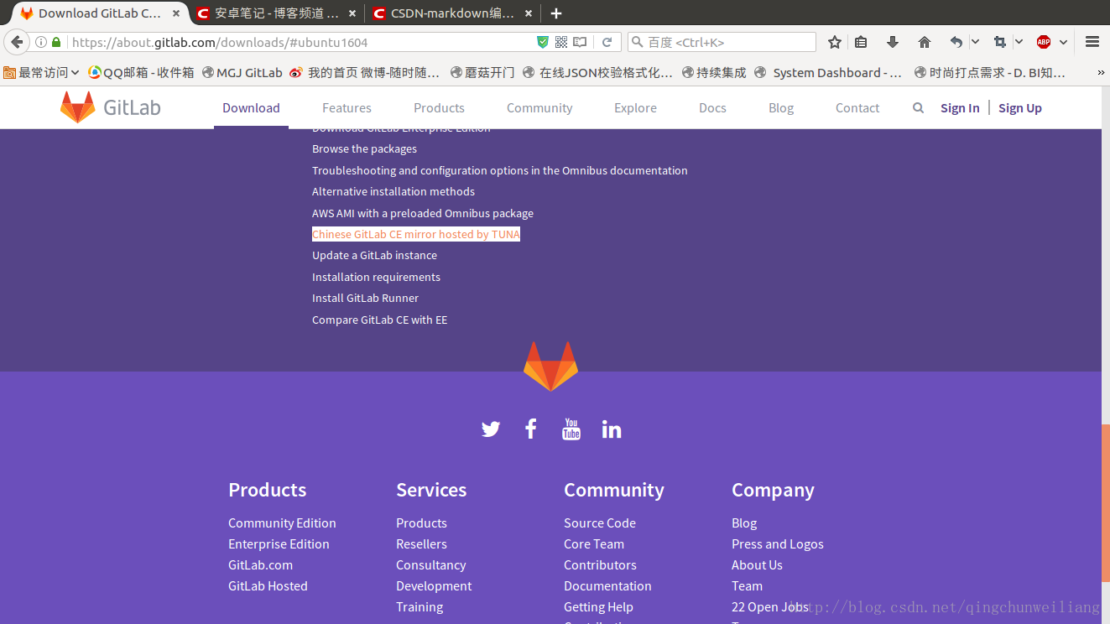The height and width of the screenshot is (624, 1110).
Task: Open footer Press and Logos link
Action: click(778, 543)
